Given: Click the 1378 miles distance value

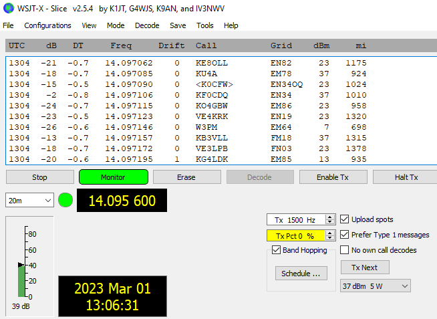Looking at the screenshot, I should click(356, 148).
